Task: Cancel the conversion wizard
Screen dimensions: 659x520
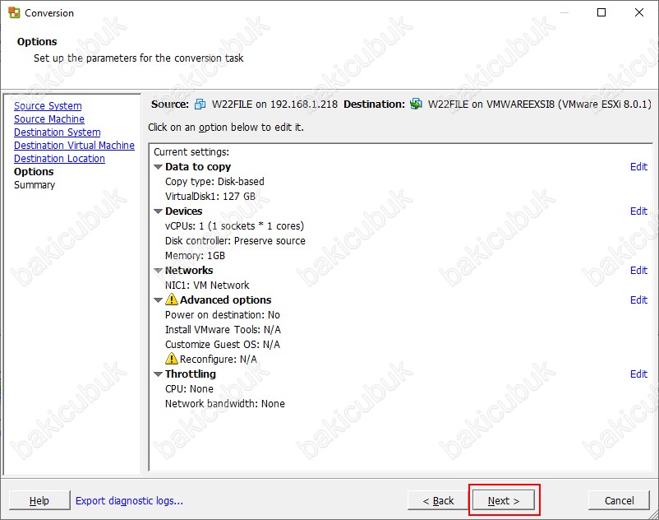Action: coord(619,500)
